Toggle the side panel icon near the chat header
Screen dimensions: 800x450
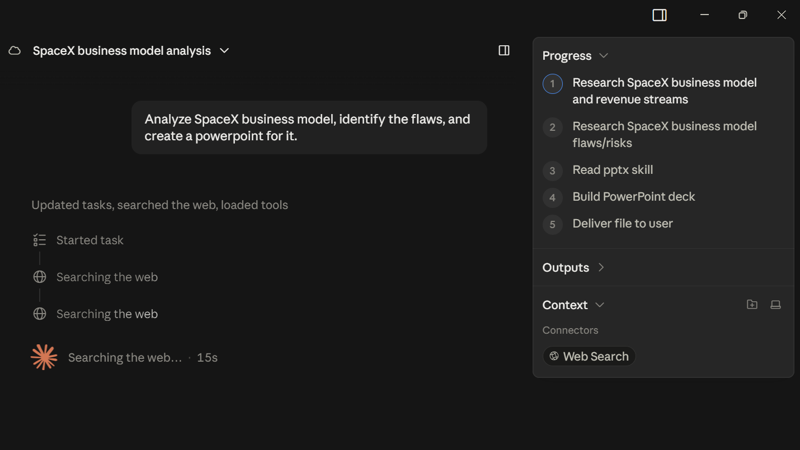coord(504,51)
